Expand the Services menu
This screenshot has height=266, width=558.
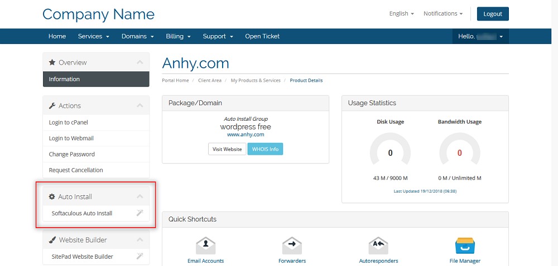click(94, 36)
